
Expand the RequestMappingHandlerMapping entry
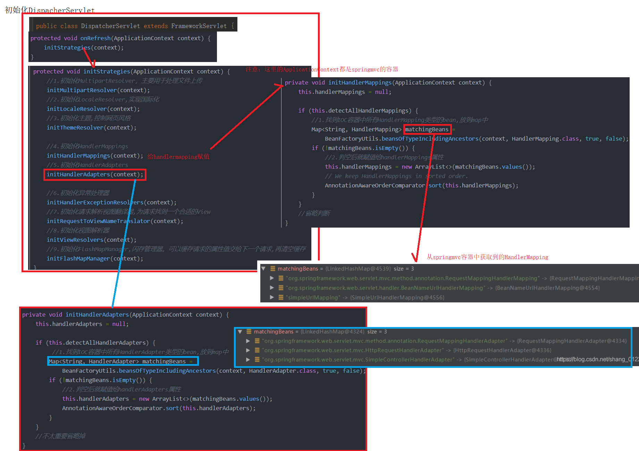coord(272,278)
